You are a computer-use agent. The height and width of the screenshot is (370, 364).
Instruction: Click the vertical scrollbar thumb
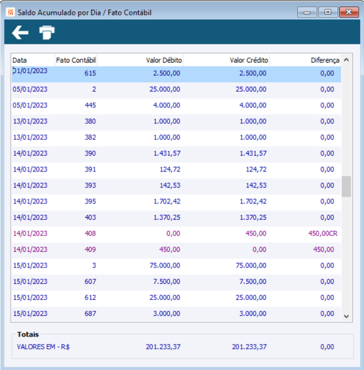(x=346, y=186)
